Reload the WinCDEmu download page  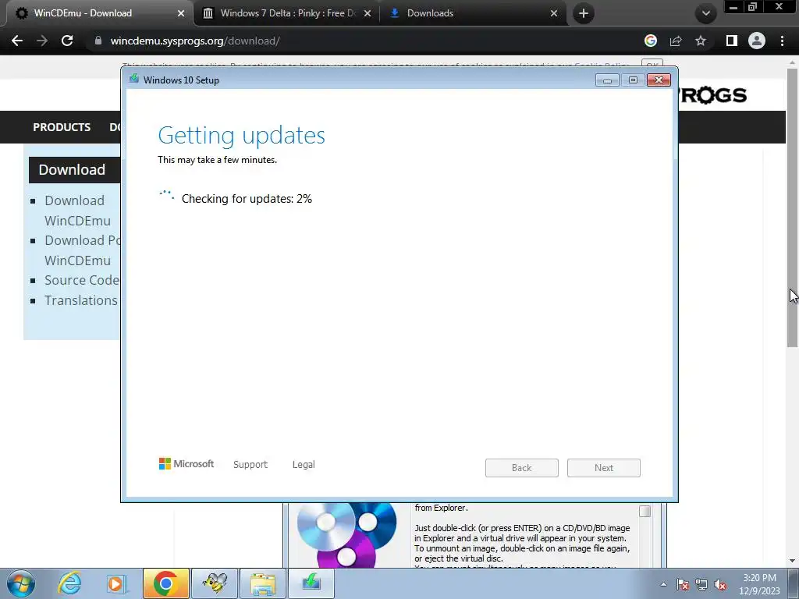coord(67,41)
